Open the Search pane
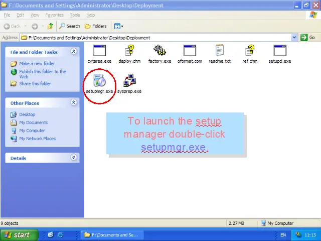The height and width of the screenshot is (241, 321). pyautogui.click(x=70, y=26)
